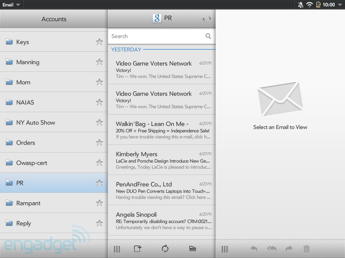Open Walkin'Bag Lean On Me email
This screenshot has height=258, width=345.
point(161,130)
